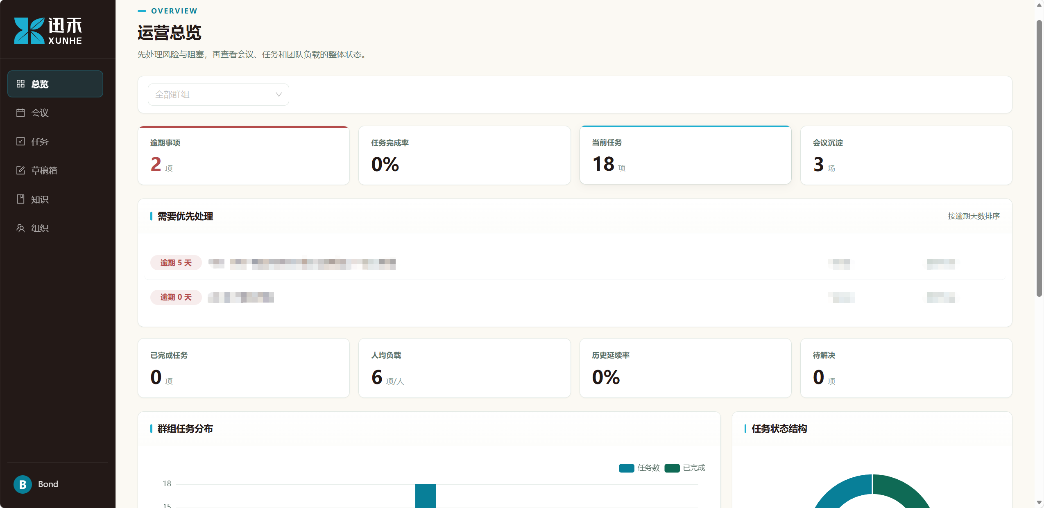Image resolution: width=1044 pixels, height=508 pixels.
Task: Click the checkbox icon beside 任务
Action: click(x=20, y=141)
